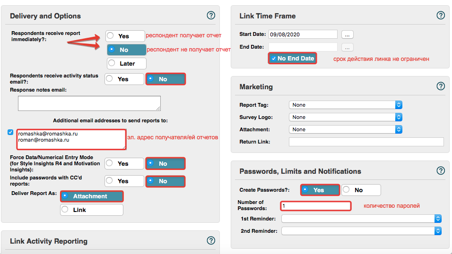Open the 2nd Reminder dropdown

tap(361, 231)
